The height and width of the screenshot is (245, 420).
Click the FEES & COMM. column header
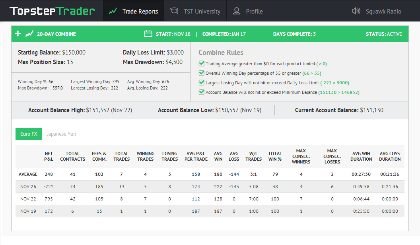99,156
